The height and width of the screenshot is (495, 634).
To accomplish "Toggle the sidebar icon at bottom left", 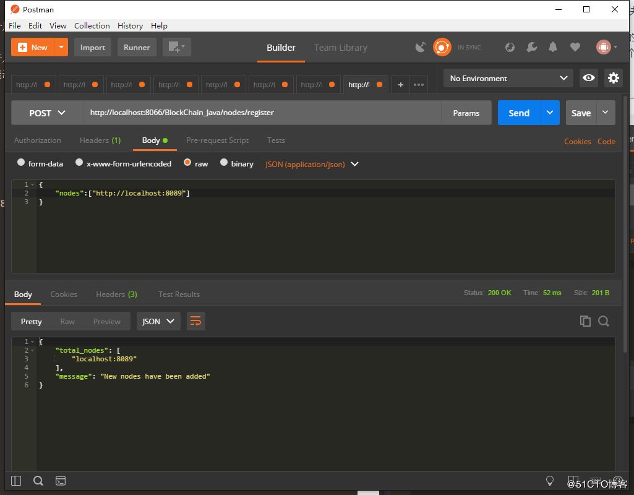I will coord(16,481).
